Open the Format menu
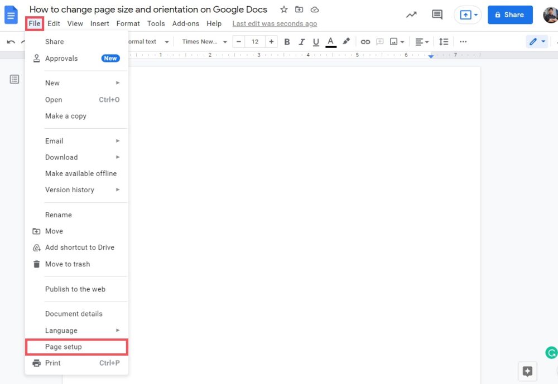 click(128, 23)
